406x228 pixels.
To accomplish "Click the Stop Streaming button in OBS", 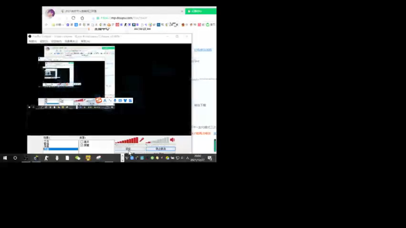I will (x=160, y=149).
